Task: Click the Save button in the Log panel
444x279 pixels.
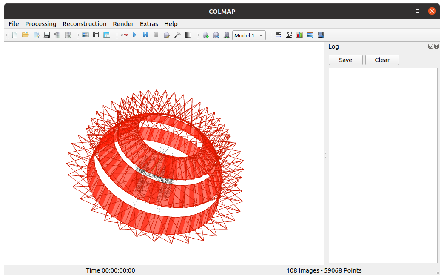Action: tap(345, 60)
